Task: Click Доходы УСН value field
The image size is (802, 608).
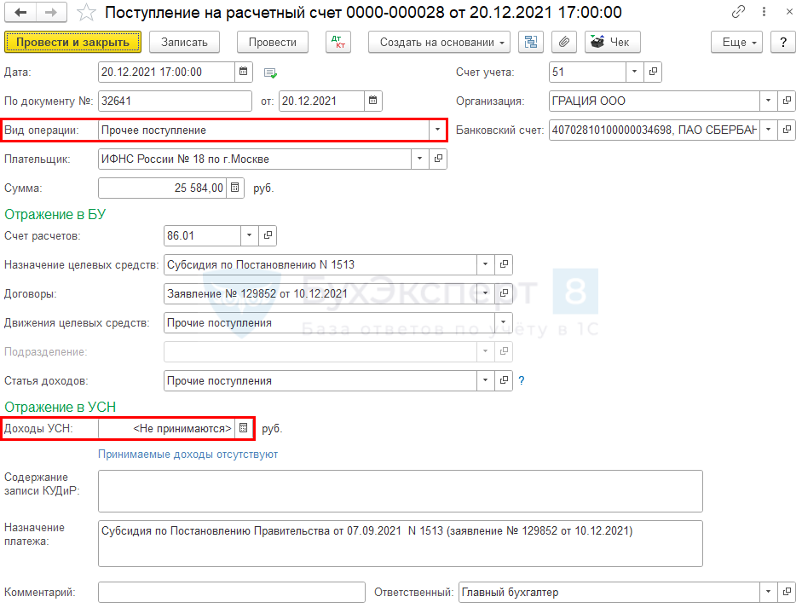Action: (167, 428)
